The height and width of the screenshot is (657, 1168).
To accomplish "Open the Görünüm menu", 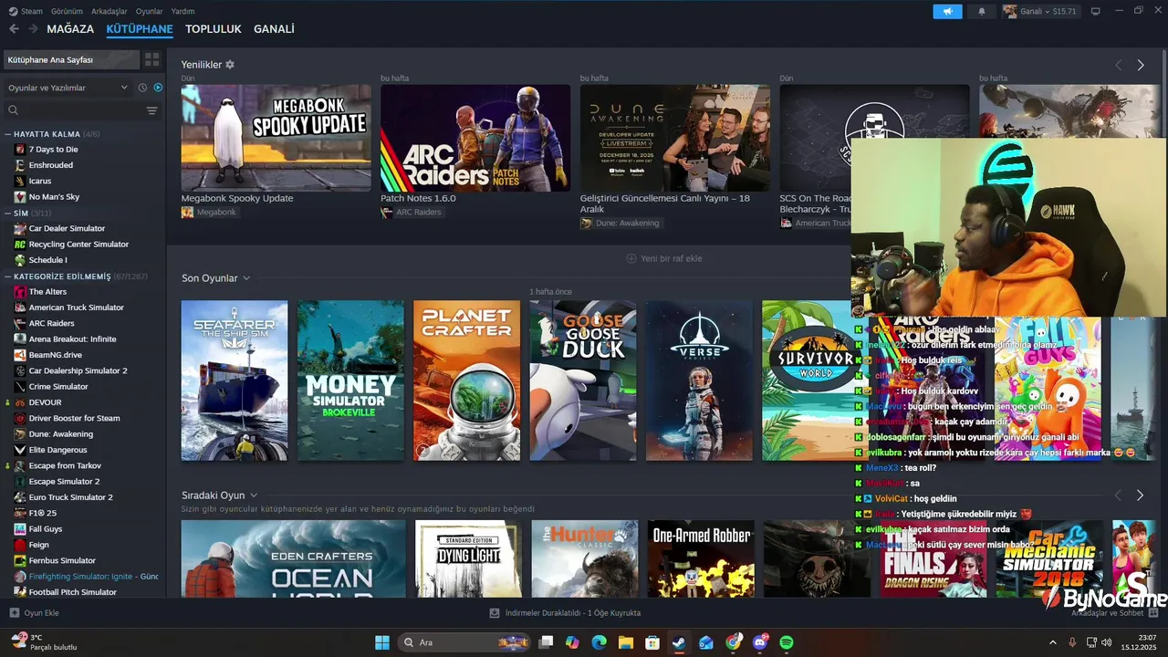I will click(x=67, y=11).
